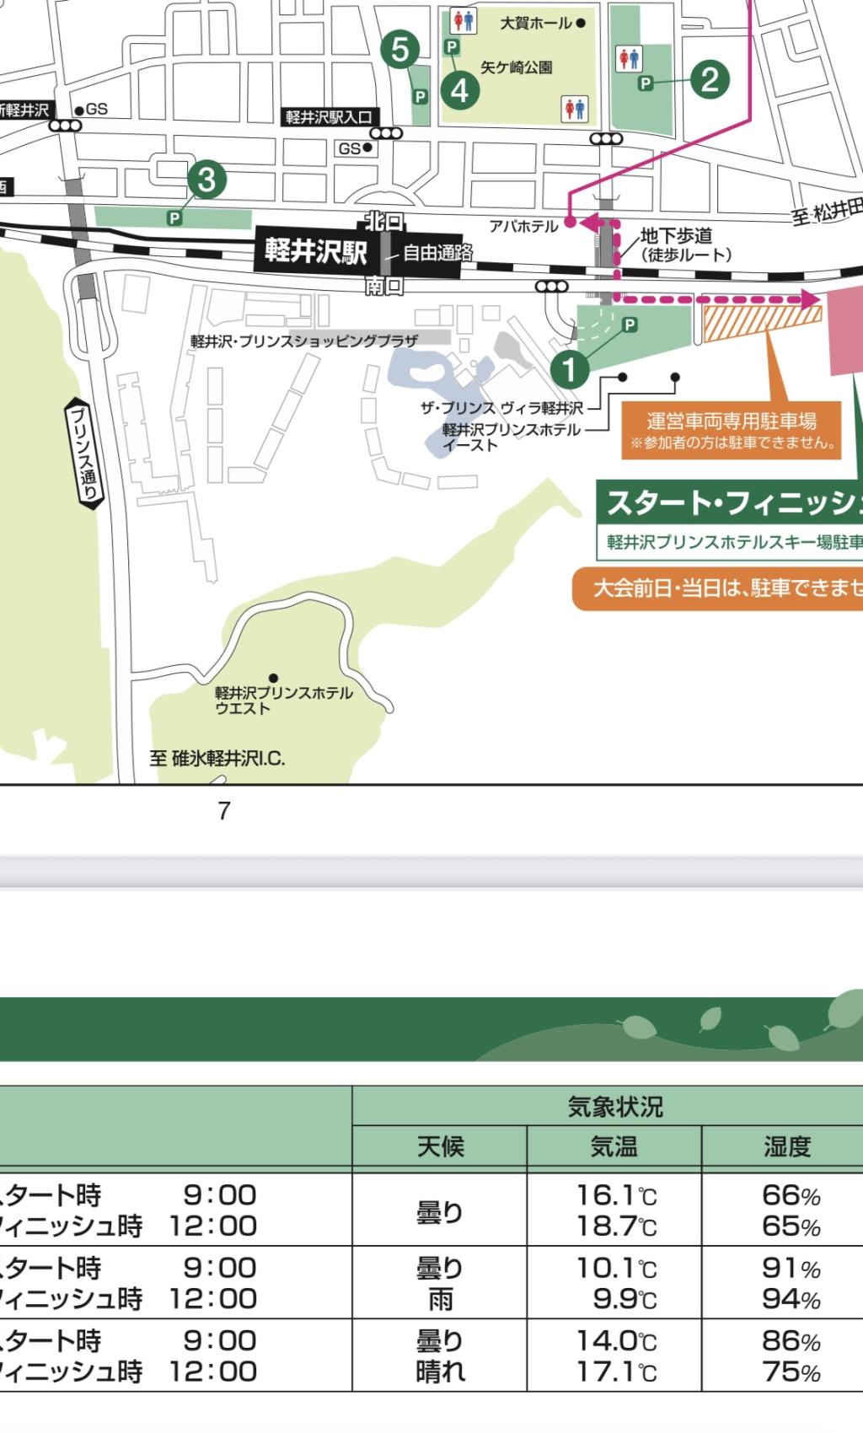Click the 気温 column header
Viewport: 863px width, 1433px height.
coord(614,1146)
